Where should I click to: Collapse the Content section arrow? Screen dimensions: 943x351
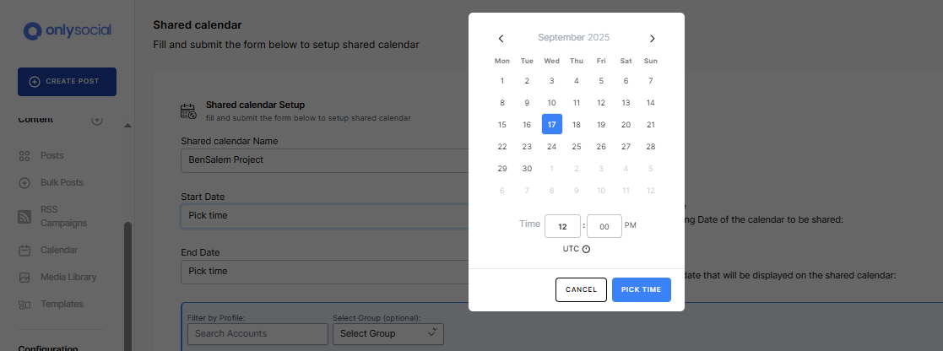pos(127,126)
